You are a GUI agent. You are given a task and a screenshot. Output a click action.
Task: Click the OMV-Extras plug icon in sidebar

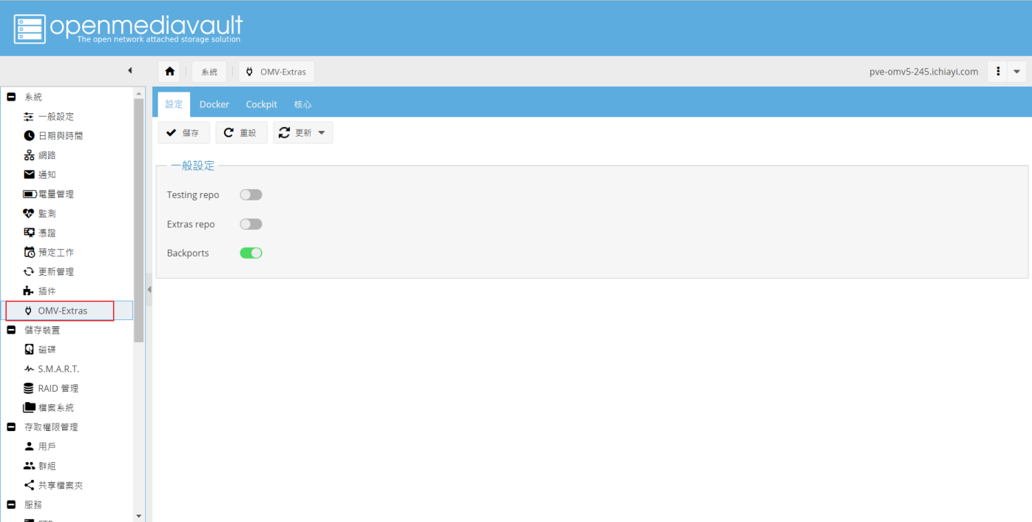(x=29, y=311)
